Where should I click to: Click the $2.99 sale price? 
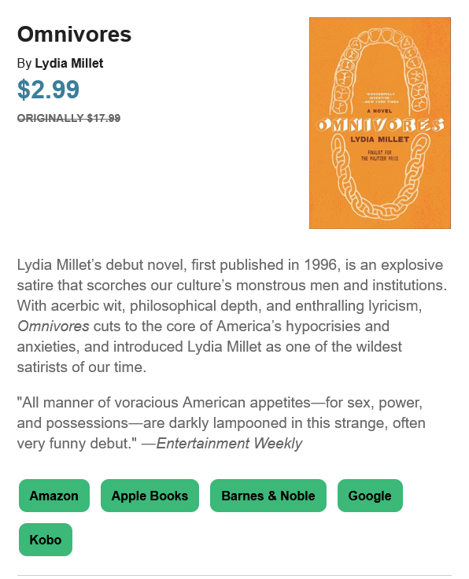point(48,90)
